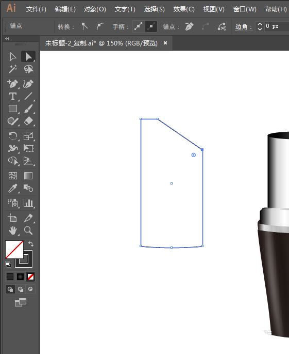Select the Direct Selection tool
This screenshot has width=289, height=354.
28,56
